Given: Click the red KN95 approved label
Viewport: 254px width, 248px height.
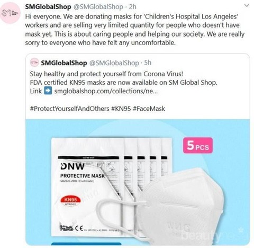Looking at the screenshot, I should pos(70,201).
